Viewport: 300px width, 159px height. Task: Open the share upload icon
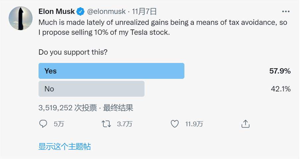(x=245, y=124)
